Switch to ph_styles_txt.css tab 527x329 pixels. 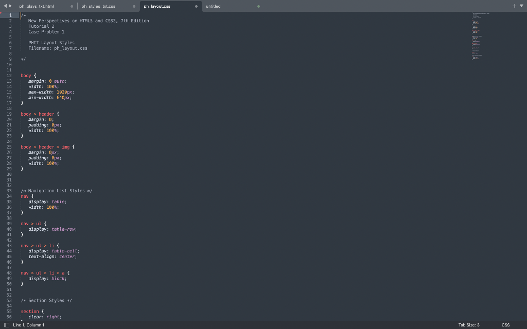tap(98, 6)
